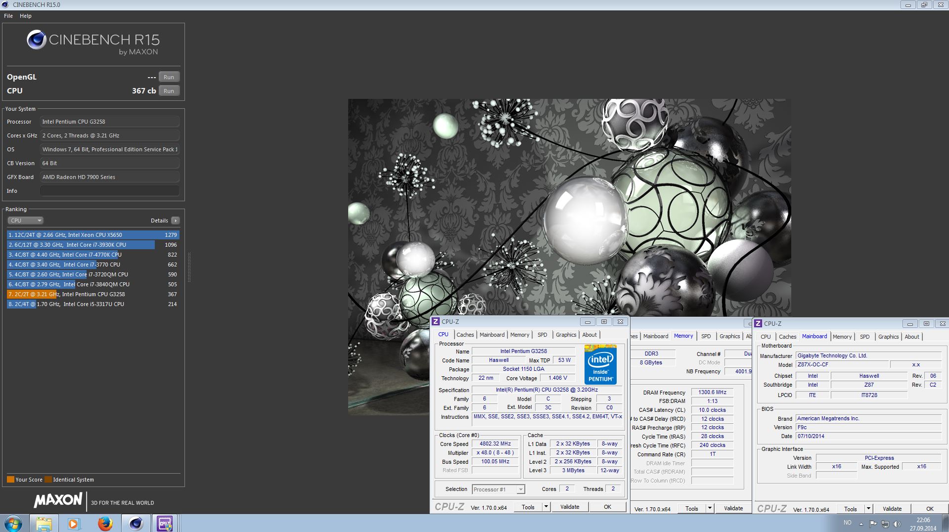949x532 pixels.
Task: Switch to About tab in front CPU-Z
Action: click(x=589, y=335)
